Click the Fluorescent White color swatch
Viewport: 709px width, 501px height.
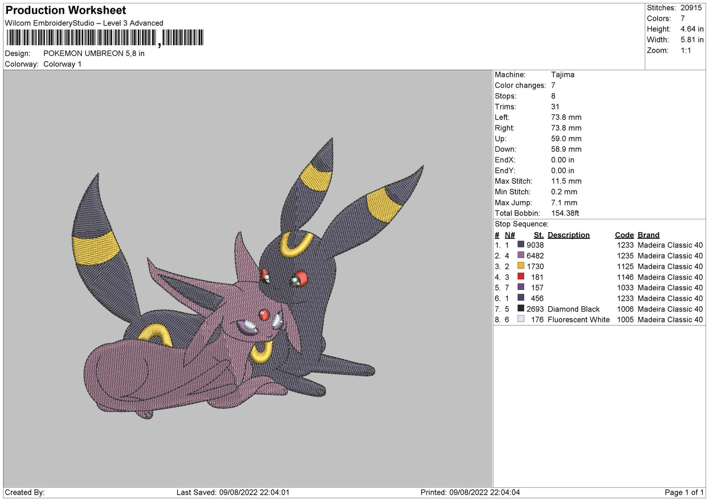click(x=521, y=319)
